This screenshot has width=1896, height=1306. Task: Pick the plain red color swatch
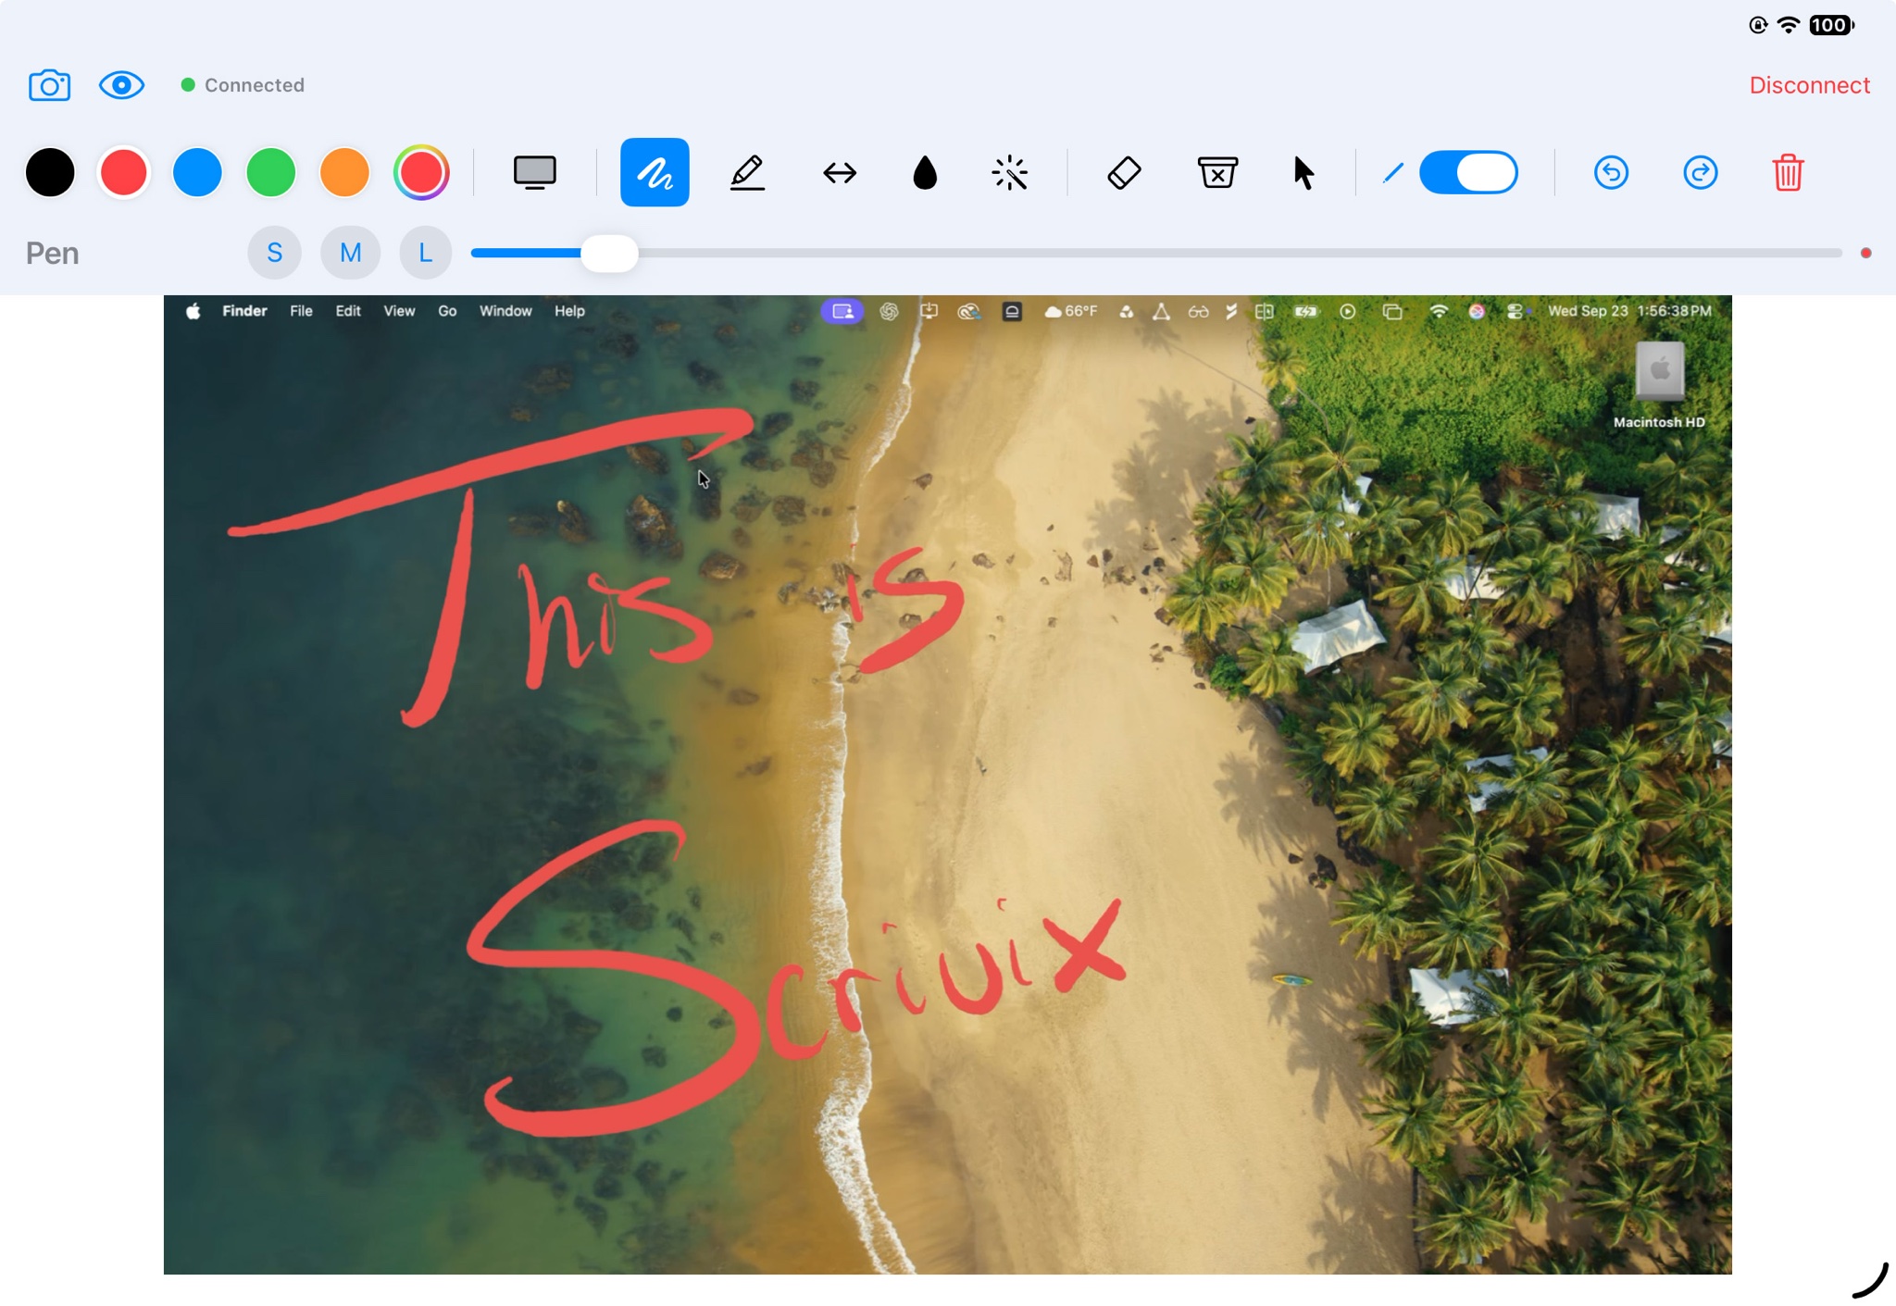pos(123,172)
